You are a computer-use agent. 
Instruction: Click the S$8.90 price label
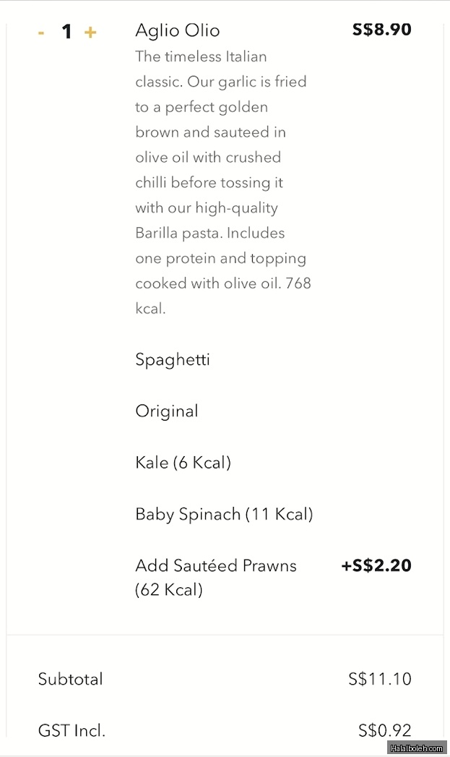tap(381, 30)
